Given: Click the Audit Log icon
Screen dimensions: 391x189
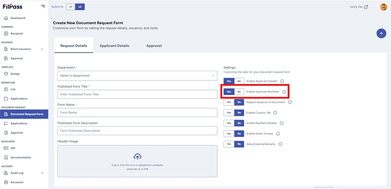Looking at the screenshot, I should pos(6,173).
